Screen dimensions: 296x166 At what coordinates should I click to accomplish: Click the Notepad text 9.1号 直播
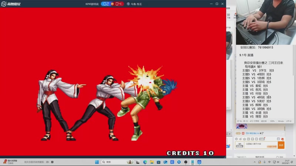[246, 55]
